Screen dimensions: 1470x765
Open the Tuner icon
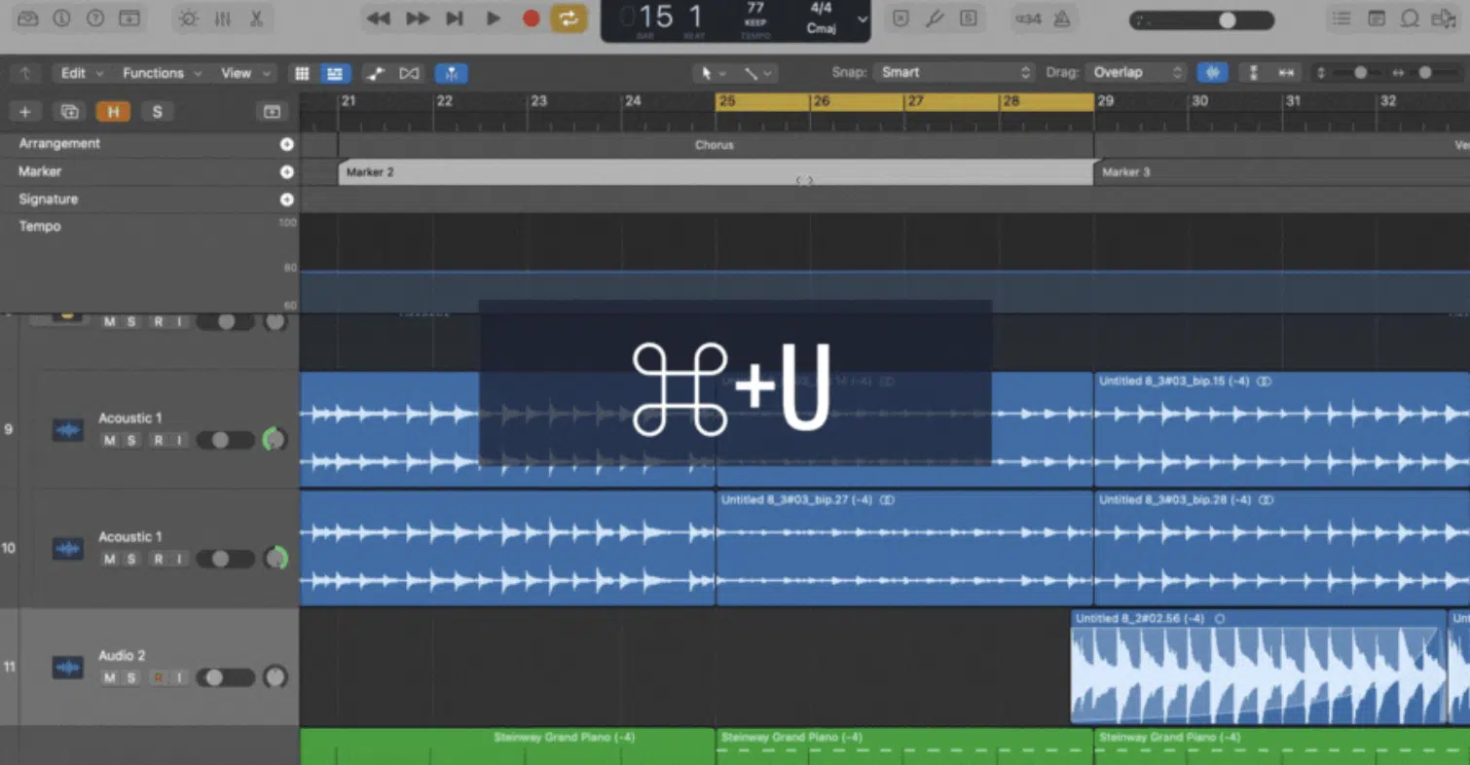pyautogui.click(x=935, y=18)
